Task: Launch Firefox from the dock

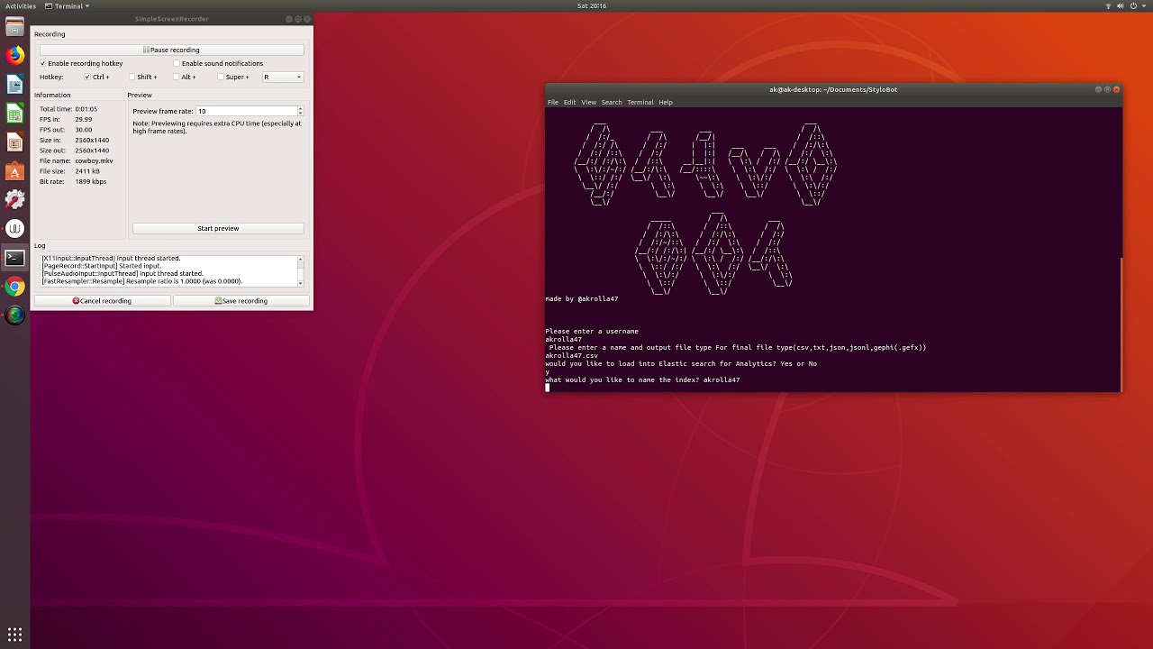Action: coord(14,56)
